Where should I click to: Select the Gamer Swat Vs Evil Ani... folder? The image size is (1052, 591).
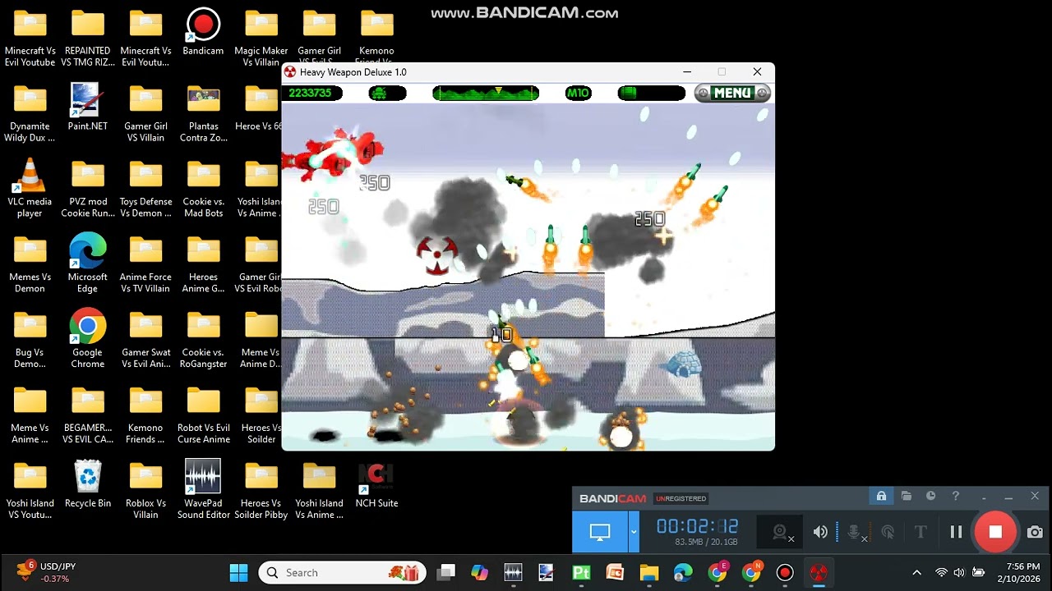[145, 339]
